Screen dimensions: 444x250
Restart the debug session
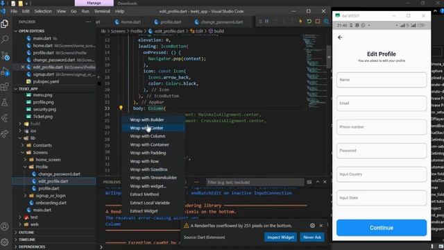[x=309, y=22]
